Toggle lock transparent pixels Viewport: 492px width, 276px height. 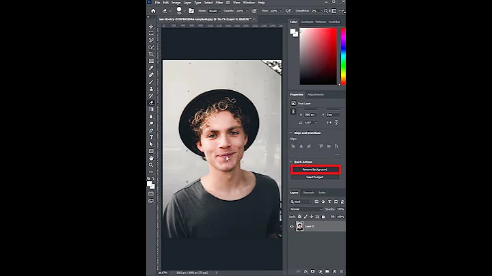[300, 217]
